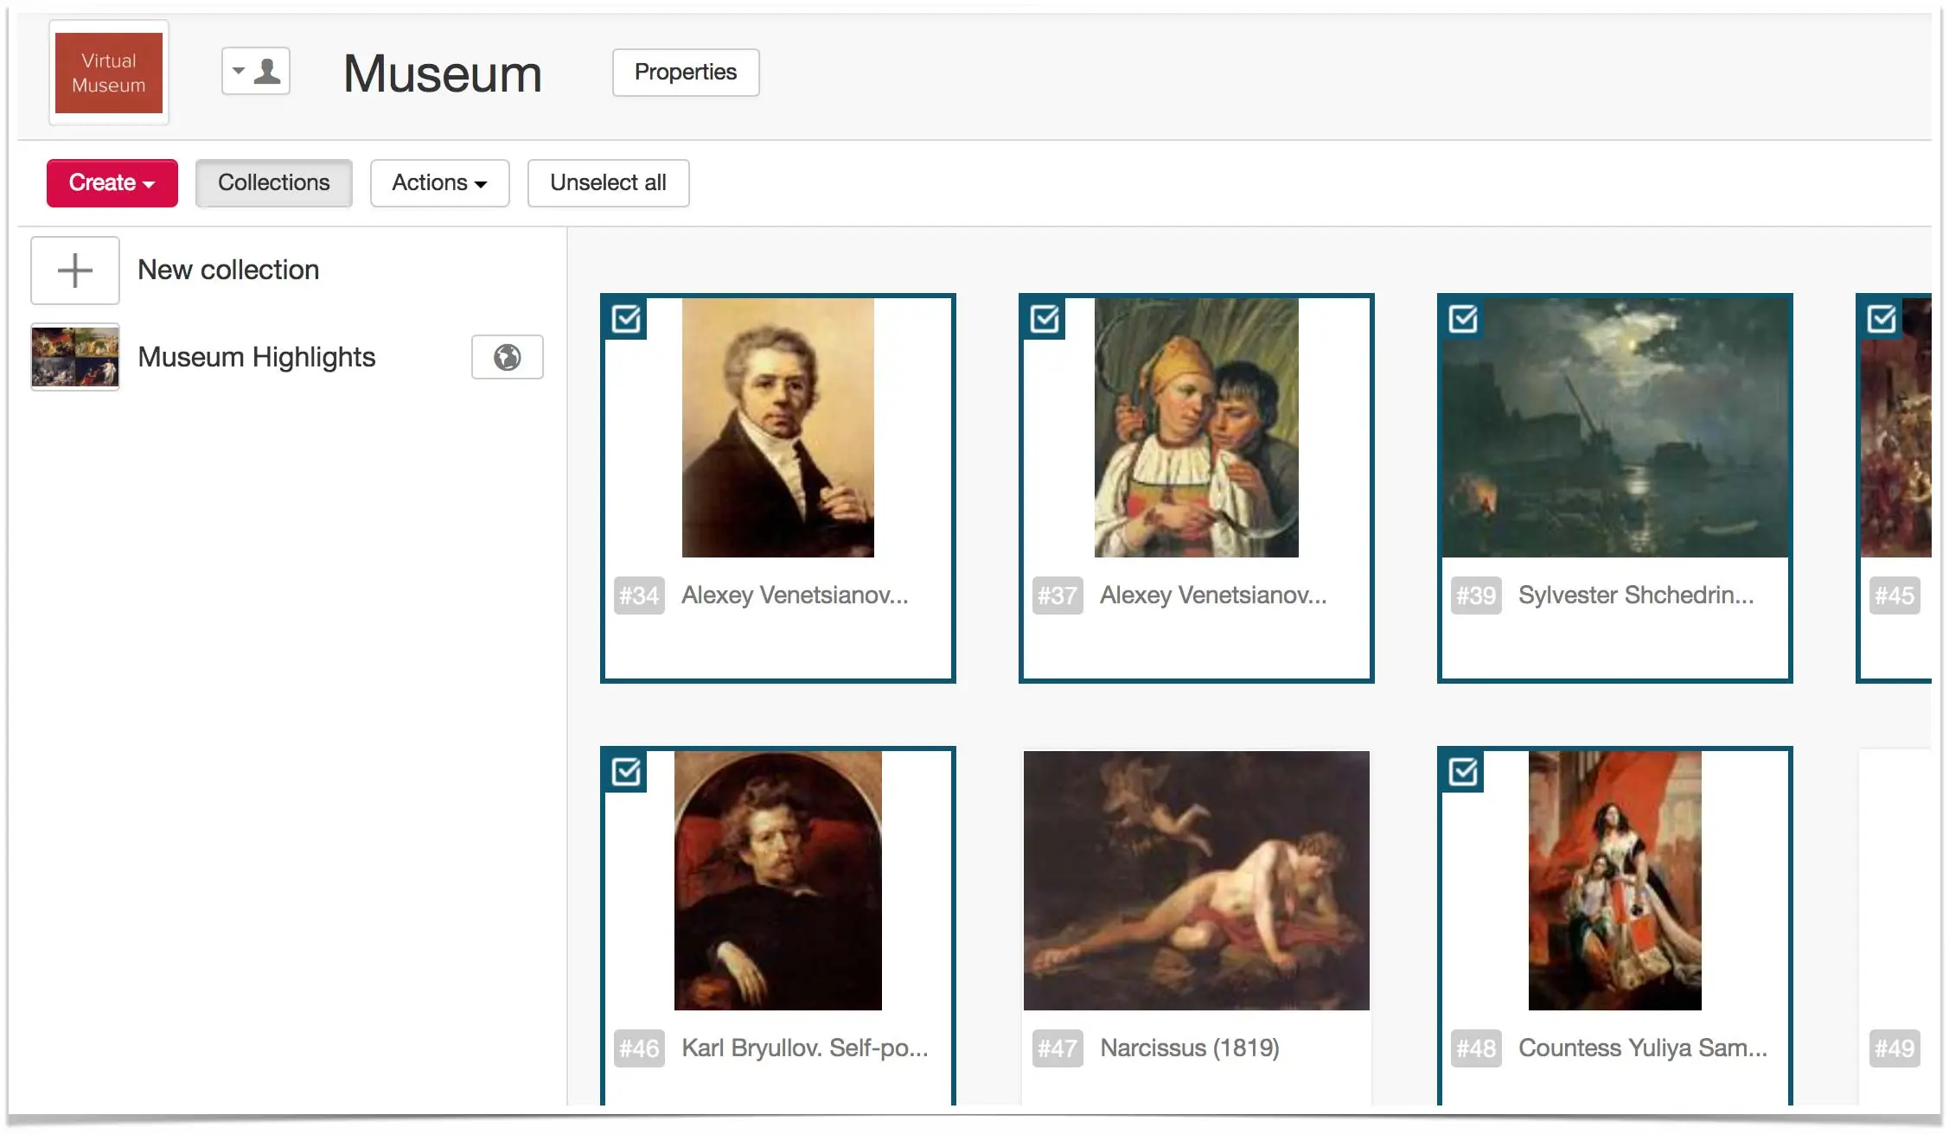Click the #39 badge for Sylvester Shchedrin
The height and width of the screenshot is (1134, 1949).
[x=1476, y=596]
